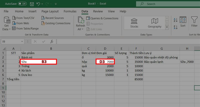This screenshot has height=107, width=200.
Task: Click cell 'Bảo quản nhiệt độ phòng'
Action: coord(161,57)
